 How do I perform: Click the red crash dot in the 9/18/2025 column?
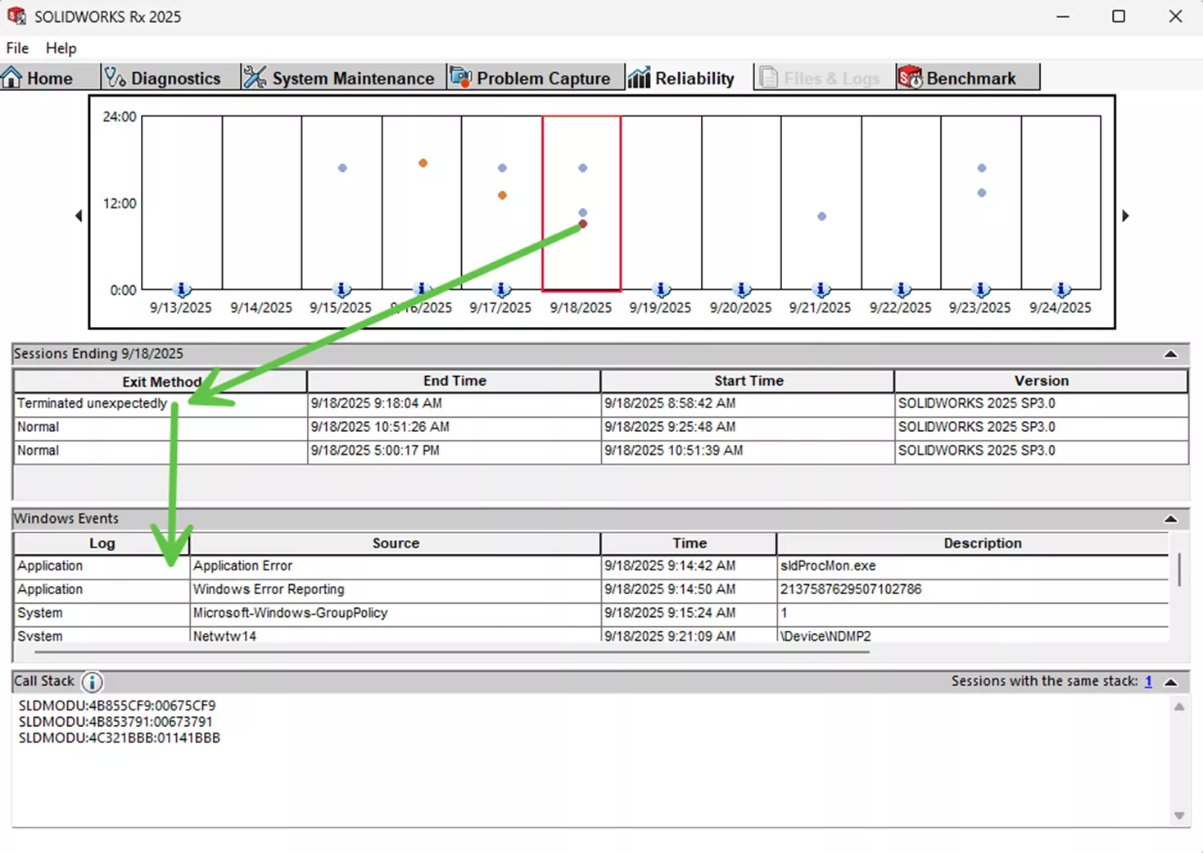(x=582, y=224)
